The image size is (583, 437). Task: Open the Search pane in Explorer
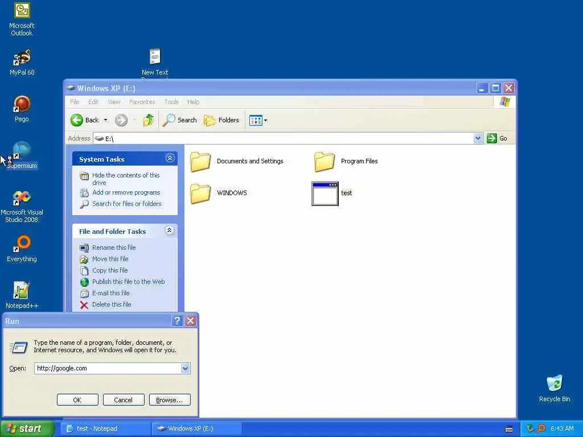[179, 120]
